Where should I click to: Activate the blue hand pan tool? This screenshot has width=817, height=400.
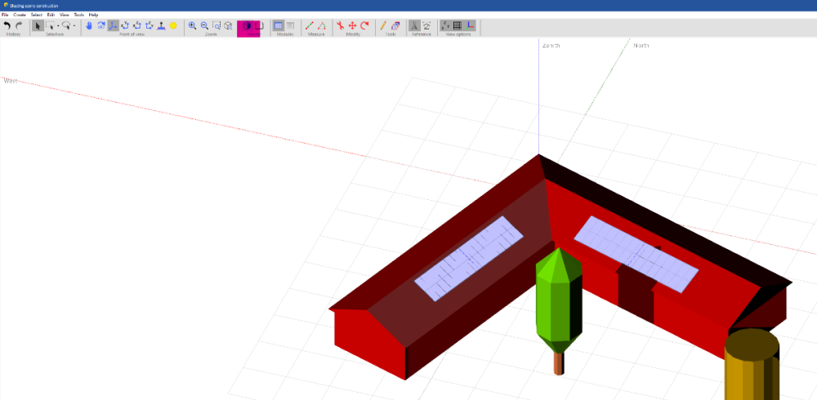89,26
